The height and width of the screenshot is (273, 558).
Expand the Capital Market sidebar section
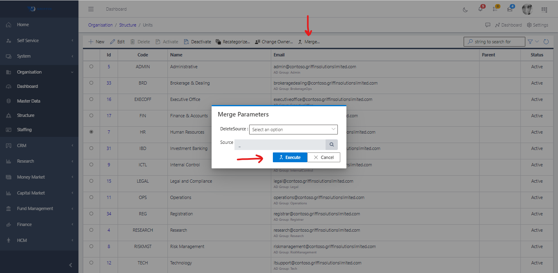click(x=31, y=193)
